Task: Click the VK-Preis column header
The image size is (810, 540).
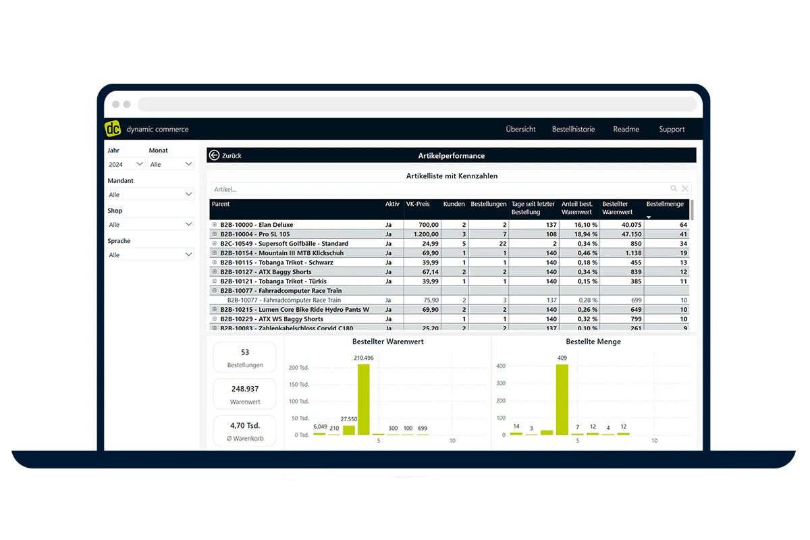Action: pyautogui.click(x=418, y=204)
